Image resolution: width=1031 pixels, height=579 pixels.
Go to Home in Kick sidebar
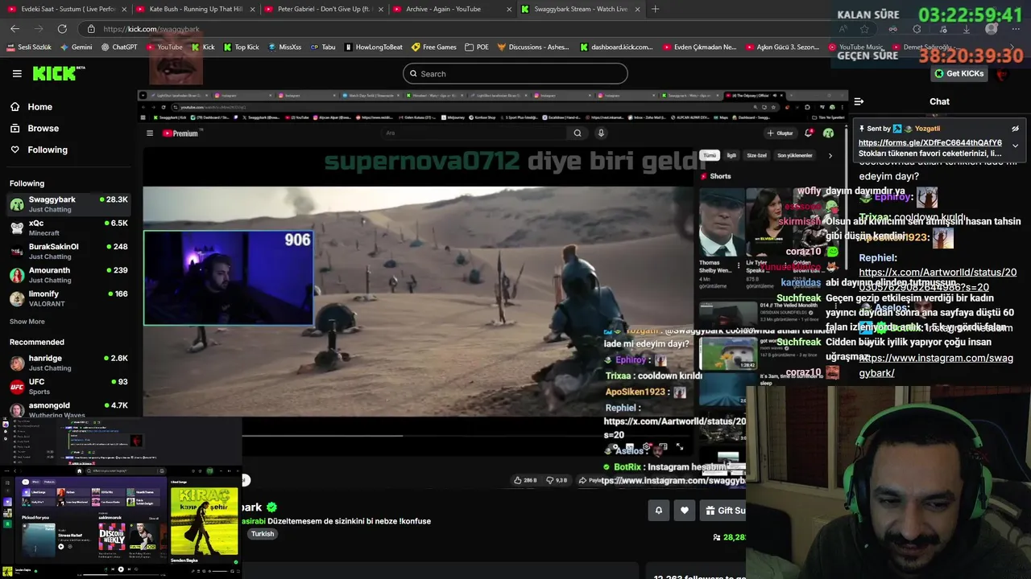point(39,107)
